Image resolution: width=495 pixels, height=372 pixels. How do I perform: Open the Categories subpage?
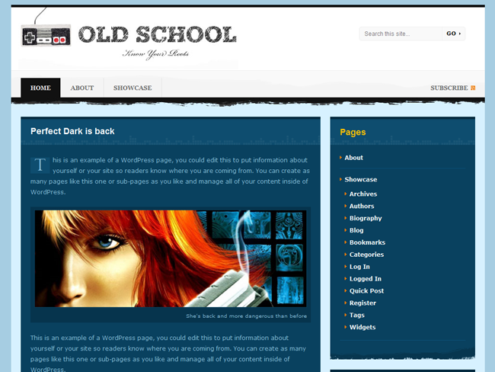366,255
